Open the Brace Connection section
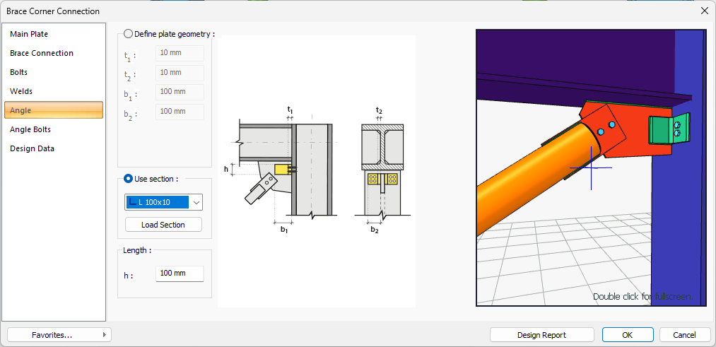The height and width of the screenshot is (347, 716). coord(42,53)
